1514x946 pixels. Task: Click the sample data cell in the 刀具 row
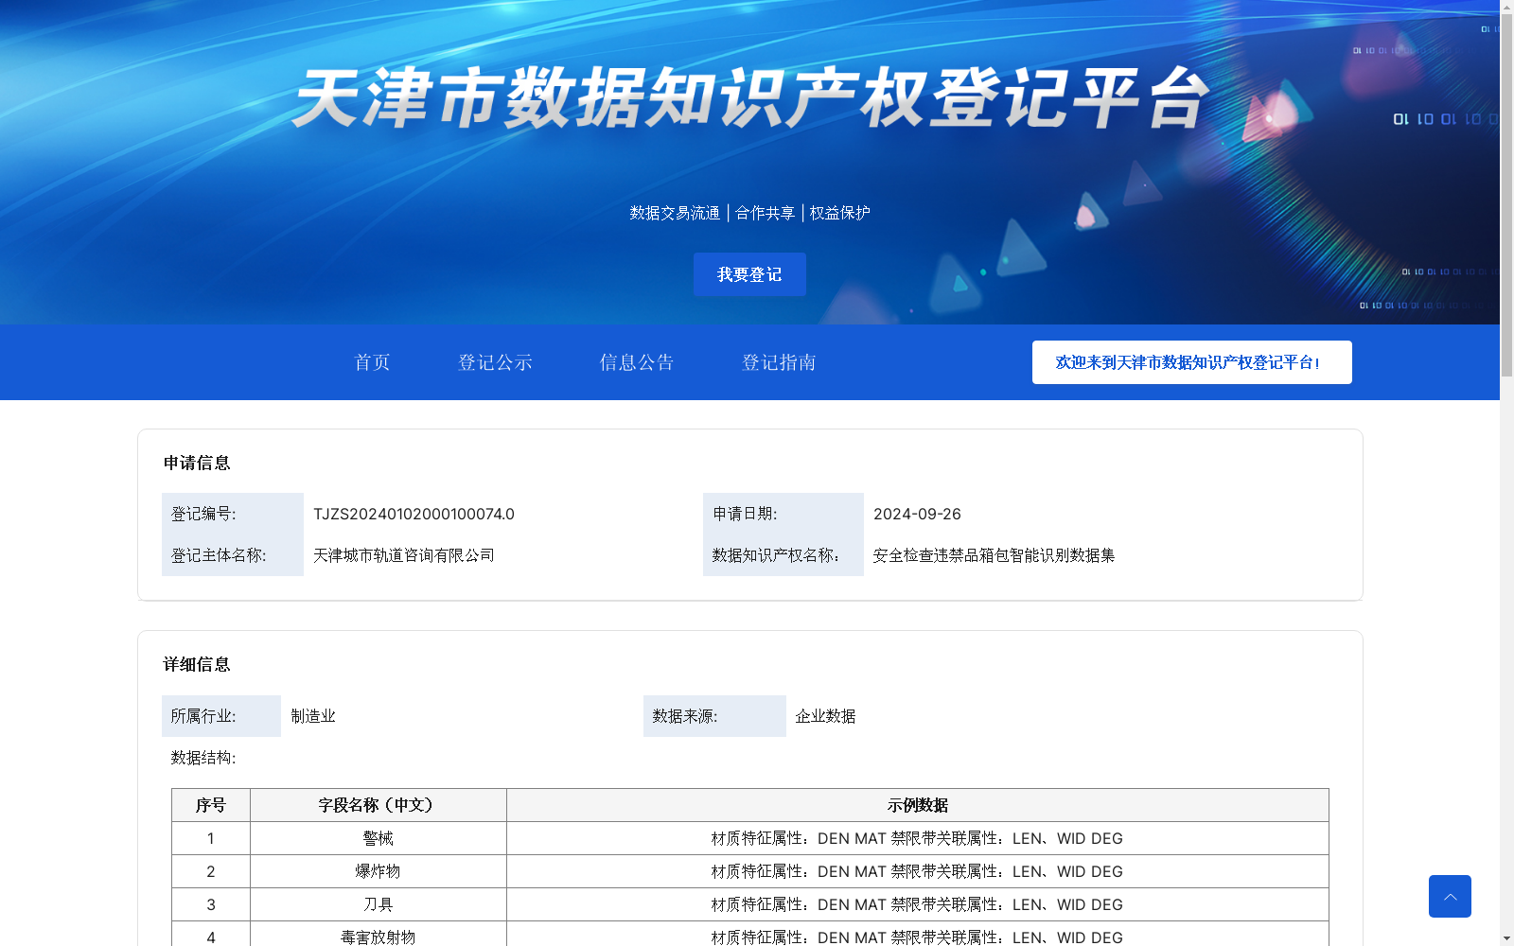point(918,904)
